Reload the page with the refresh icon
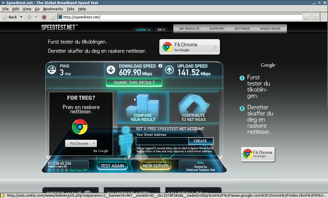Viewport: 328px width, 198px height. (53, 17)
